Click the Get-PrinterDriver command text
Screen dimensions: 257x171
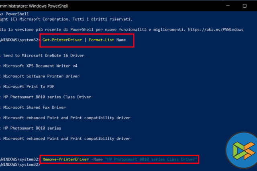62,40
